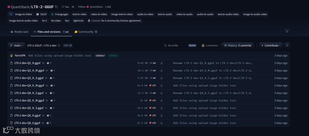
Task: Copy the LTX-2-dev folder path with copy icon
Action: pyautogui.click(x=59, y=45)
